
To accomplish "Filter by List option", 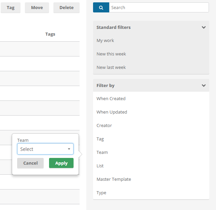I will [100, 166].
